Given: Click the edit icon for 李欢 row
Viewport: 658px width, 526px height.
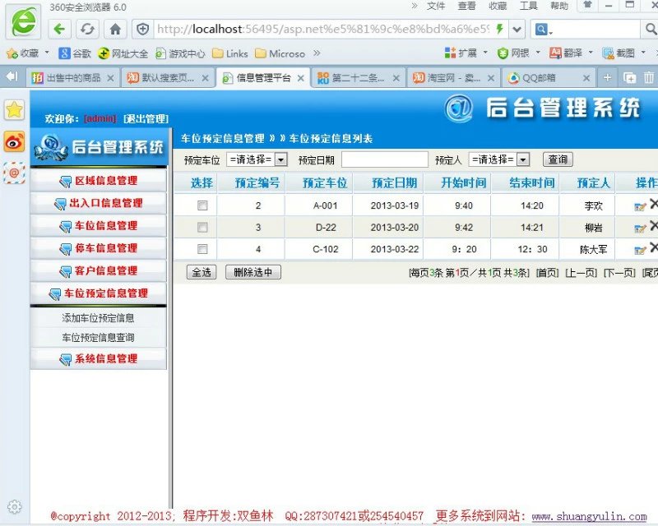Looking at the screenshot, I should [640, 206].
